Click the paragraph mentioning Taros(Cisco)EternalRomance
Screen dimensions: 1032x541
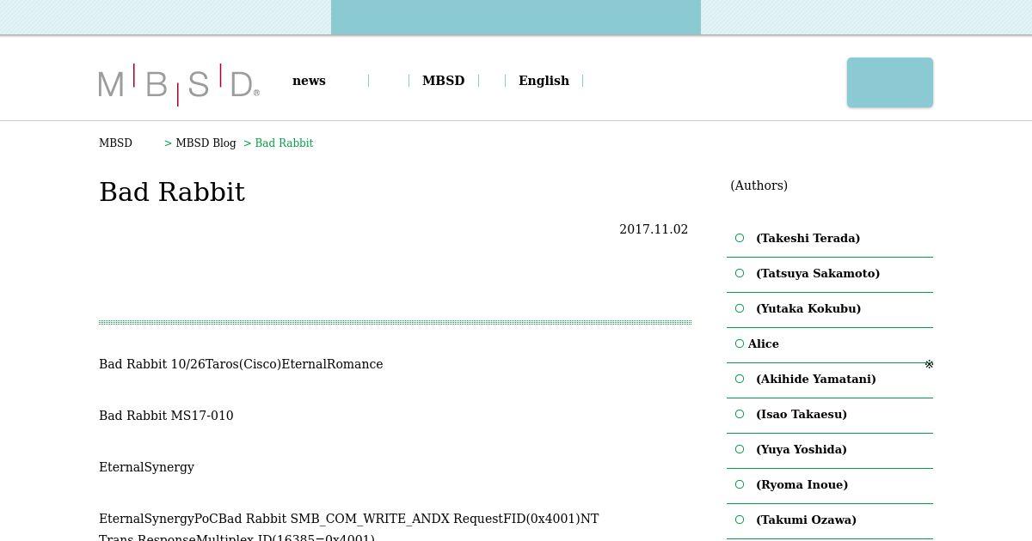coord(241,364)
